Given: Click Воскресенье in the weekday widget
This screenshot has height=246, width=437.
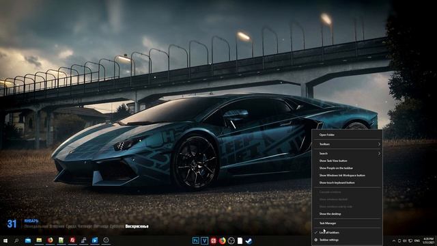Looking at the screenshot, I should point(137,226).
